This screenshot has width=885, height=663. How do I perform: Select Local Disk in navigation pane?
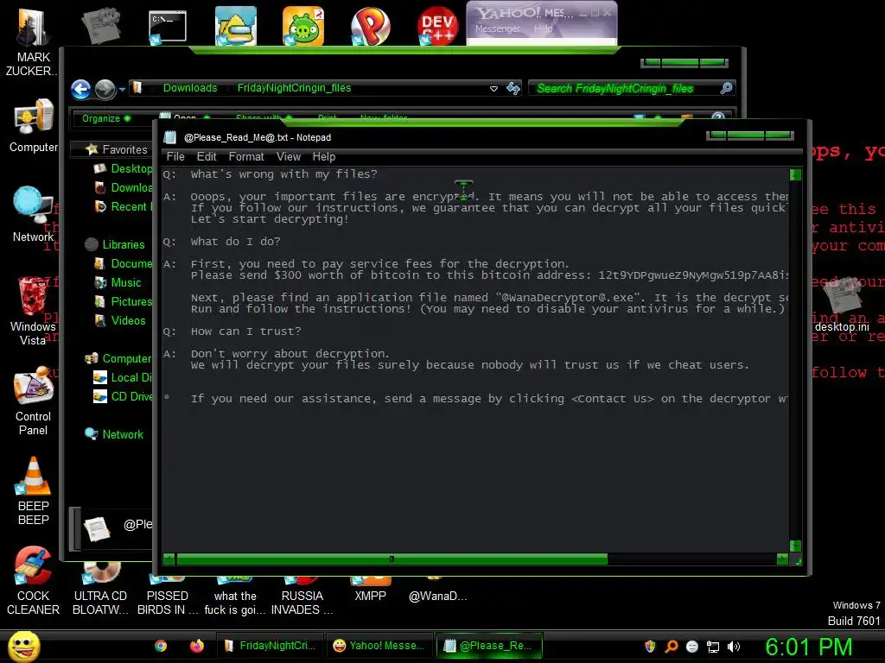(123, 378)
